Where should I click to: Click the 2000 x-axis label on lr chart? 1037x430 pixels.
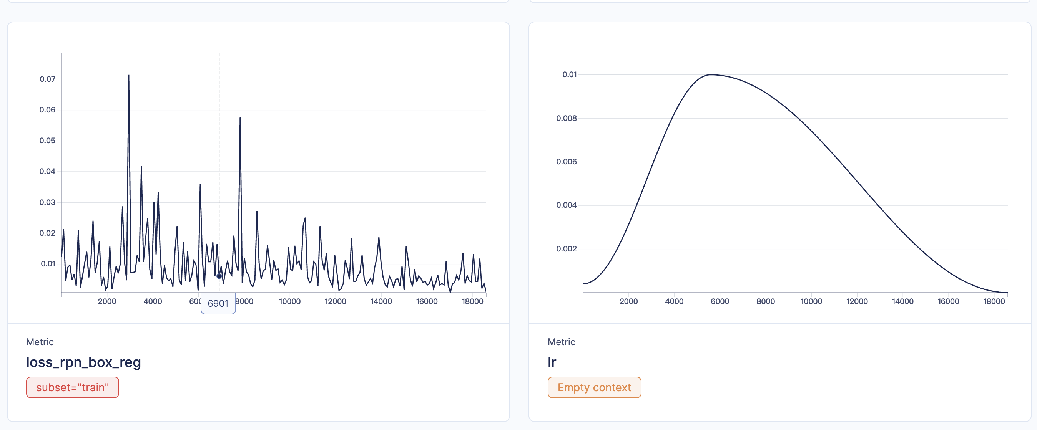tap(628, 301)
